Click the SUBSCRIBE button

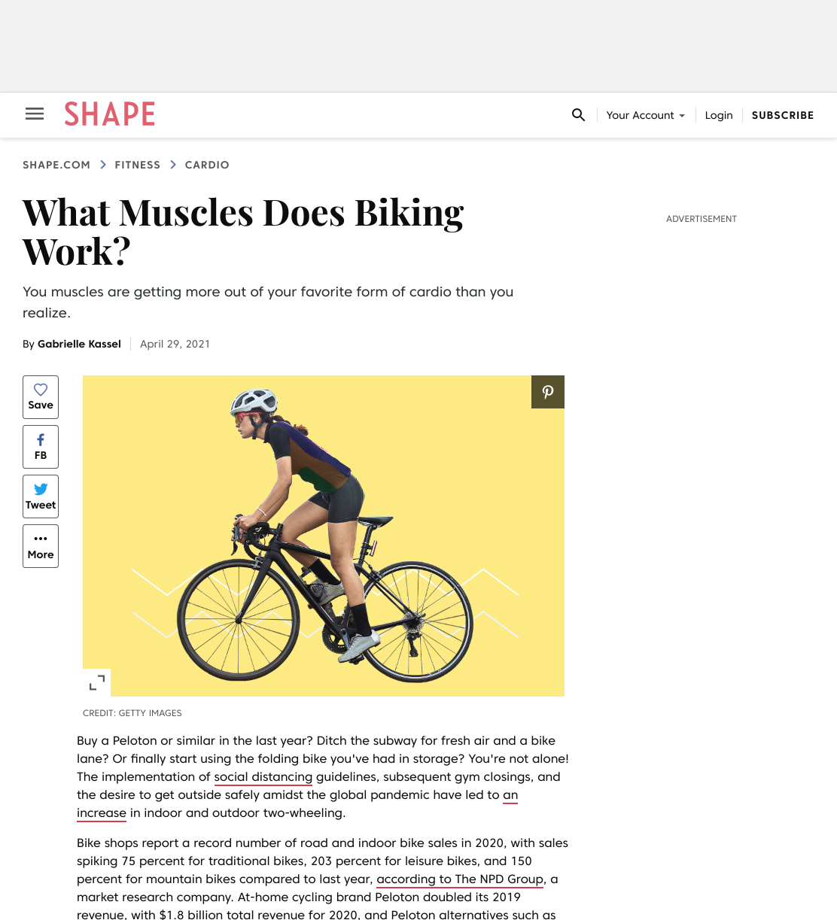coord(783,115)
